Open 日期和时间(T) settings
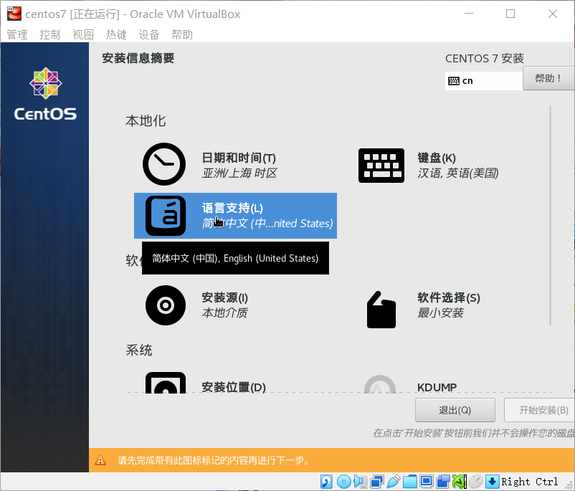Viewport: 575px width, 491px height. tap(239, 158)
